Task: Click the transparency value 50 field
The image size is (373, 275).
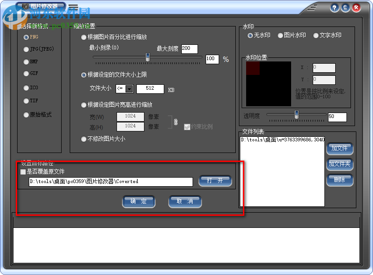Action: tap(337, 117)
